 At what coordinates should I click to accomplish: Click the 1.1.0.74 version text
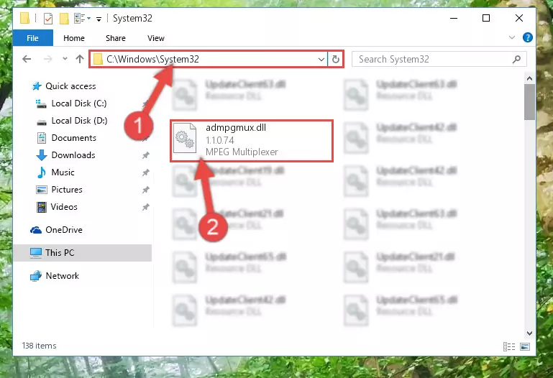[220, 140]
